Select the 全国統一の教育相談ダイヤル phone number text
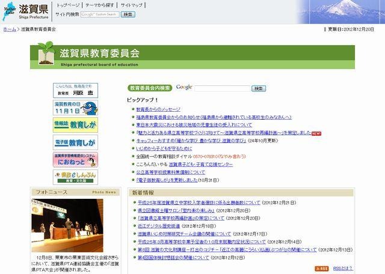The height and width of the screenshot is (274, 385). (219, 156)
